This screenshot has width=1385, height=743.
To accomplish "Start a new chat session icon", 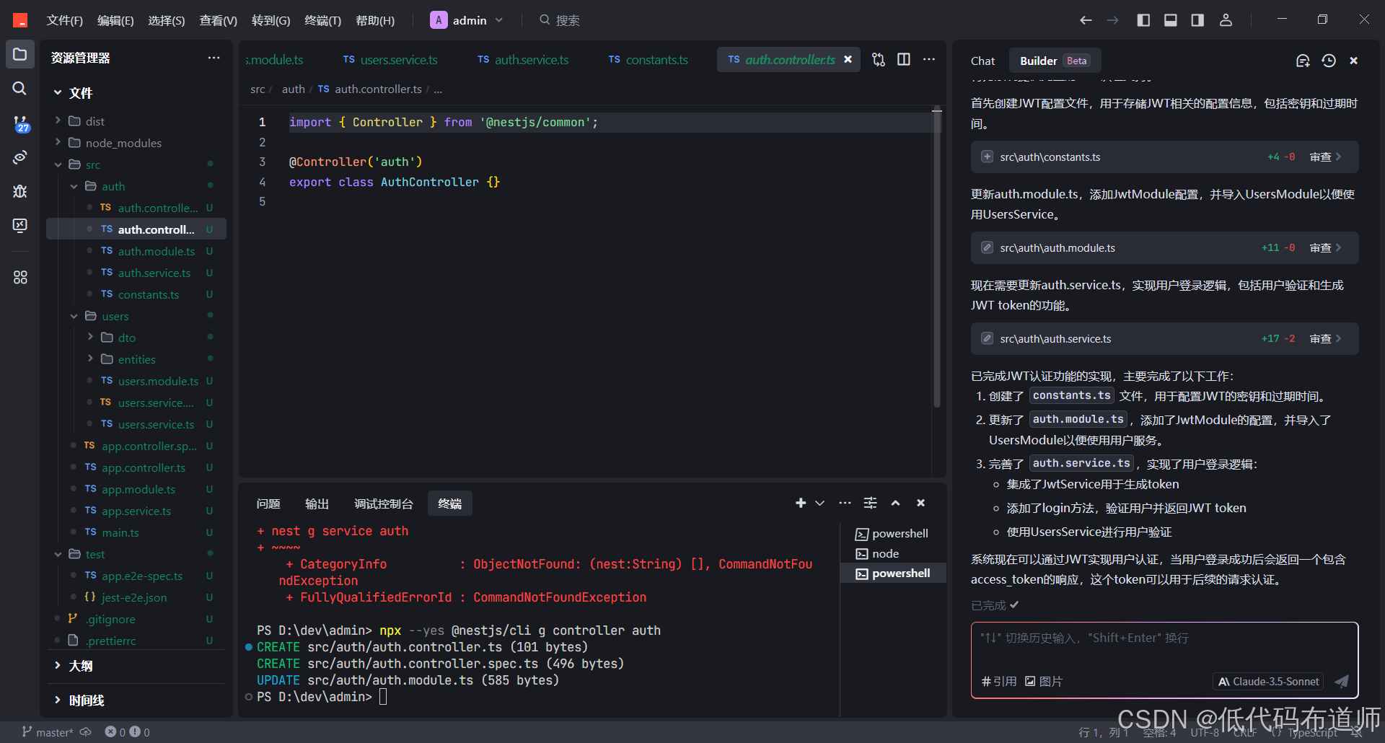I will coord(1303,61).
